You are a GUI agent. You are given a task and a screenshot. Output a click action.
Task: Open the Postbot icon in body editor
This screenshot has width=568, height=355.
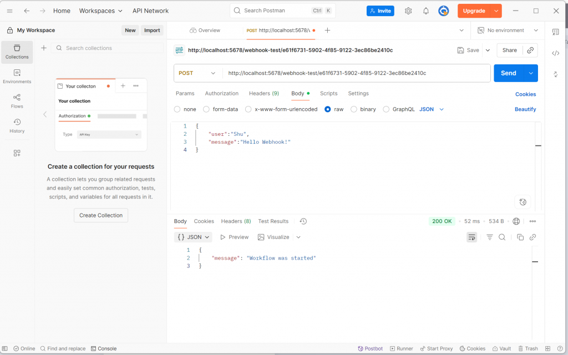523,202
